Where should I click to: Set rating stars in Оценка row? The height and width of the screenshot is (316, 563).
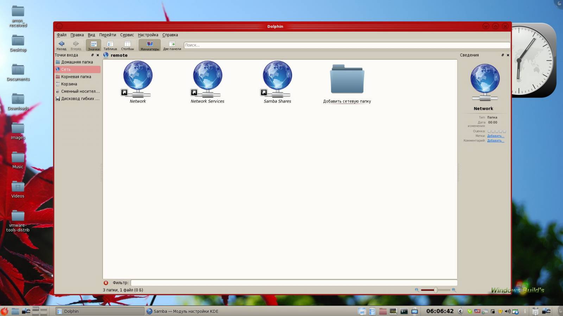[496, 131]
